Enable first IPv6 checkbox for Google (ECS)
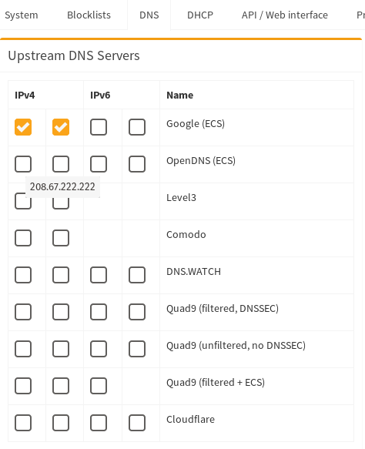365x449 pixels. [99, 127]
